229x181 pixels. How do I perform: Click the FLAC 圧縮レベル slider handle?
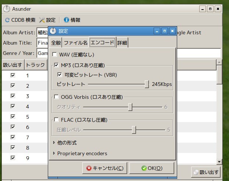tap(134, 130)
